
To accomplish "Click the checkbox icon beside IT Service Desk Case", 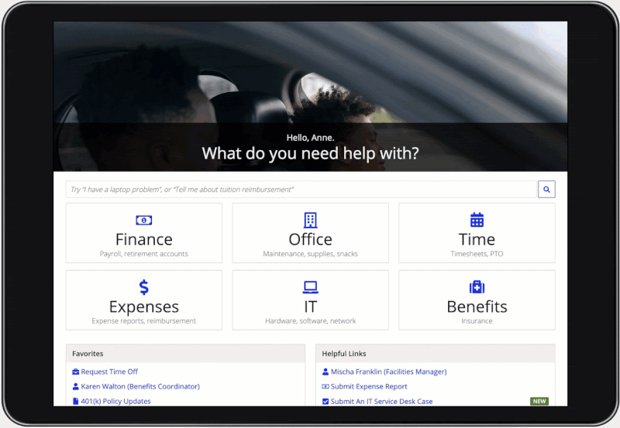I will coord(325,401).
